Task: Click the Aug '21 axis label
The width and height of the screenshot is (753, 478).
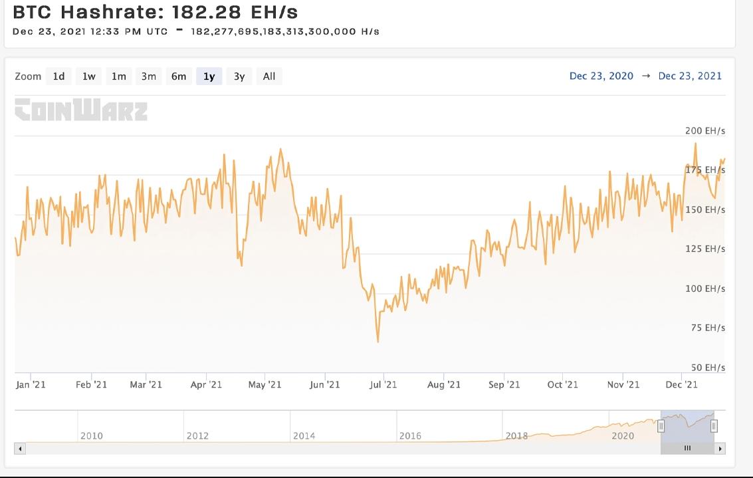Action: pyautogui.click(x=444, y=385)
